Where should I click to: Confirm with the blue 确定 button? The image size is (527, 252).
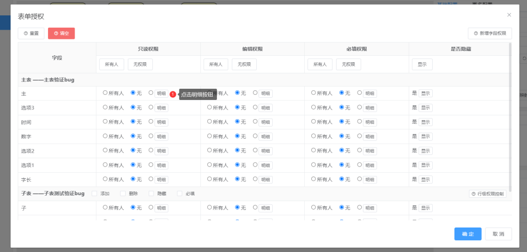467,234
